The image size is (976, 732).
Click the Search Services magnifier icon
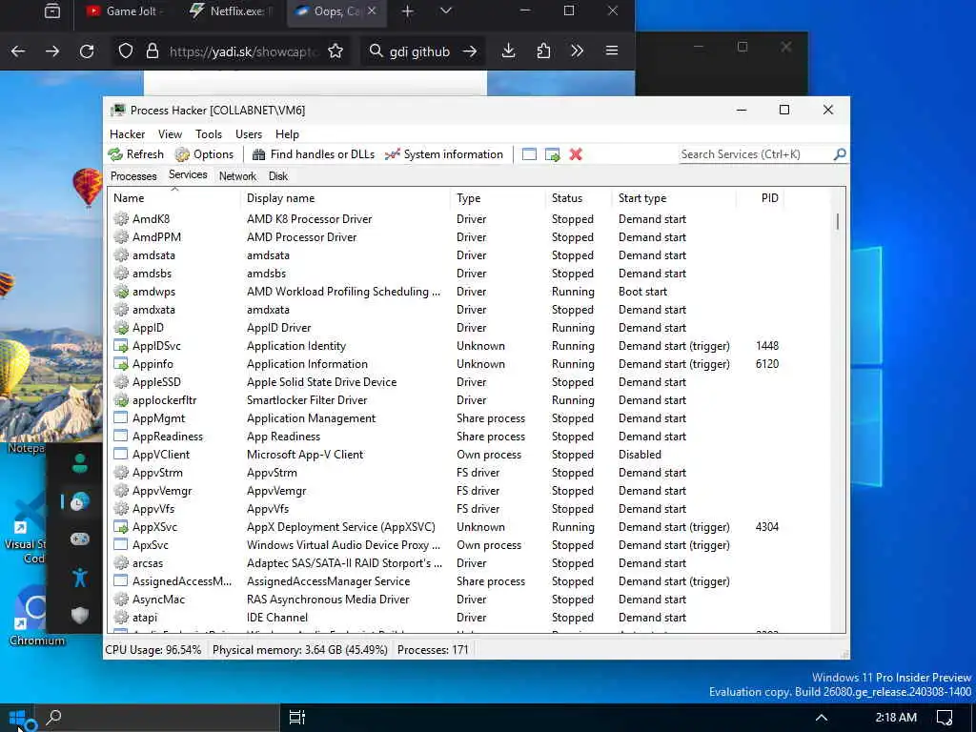coord(839,153)
